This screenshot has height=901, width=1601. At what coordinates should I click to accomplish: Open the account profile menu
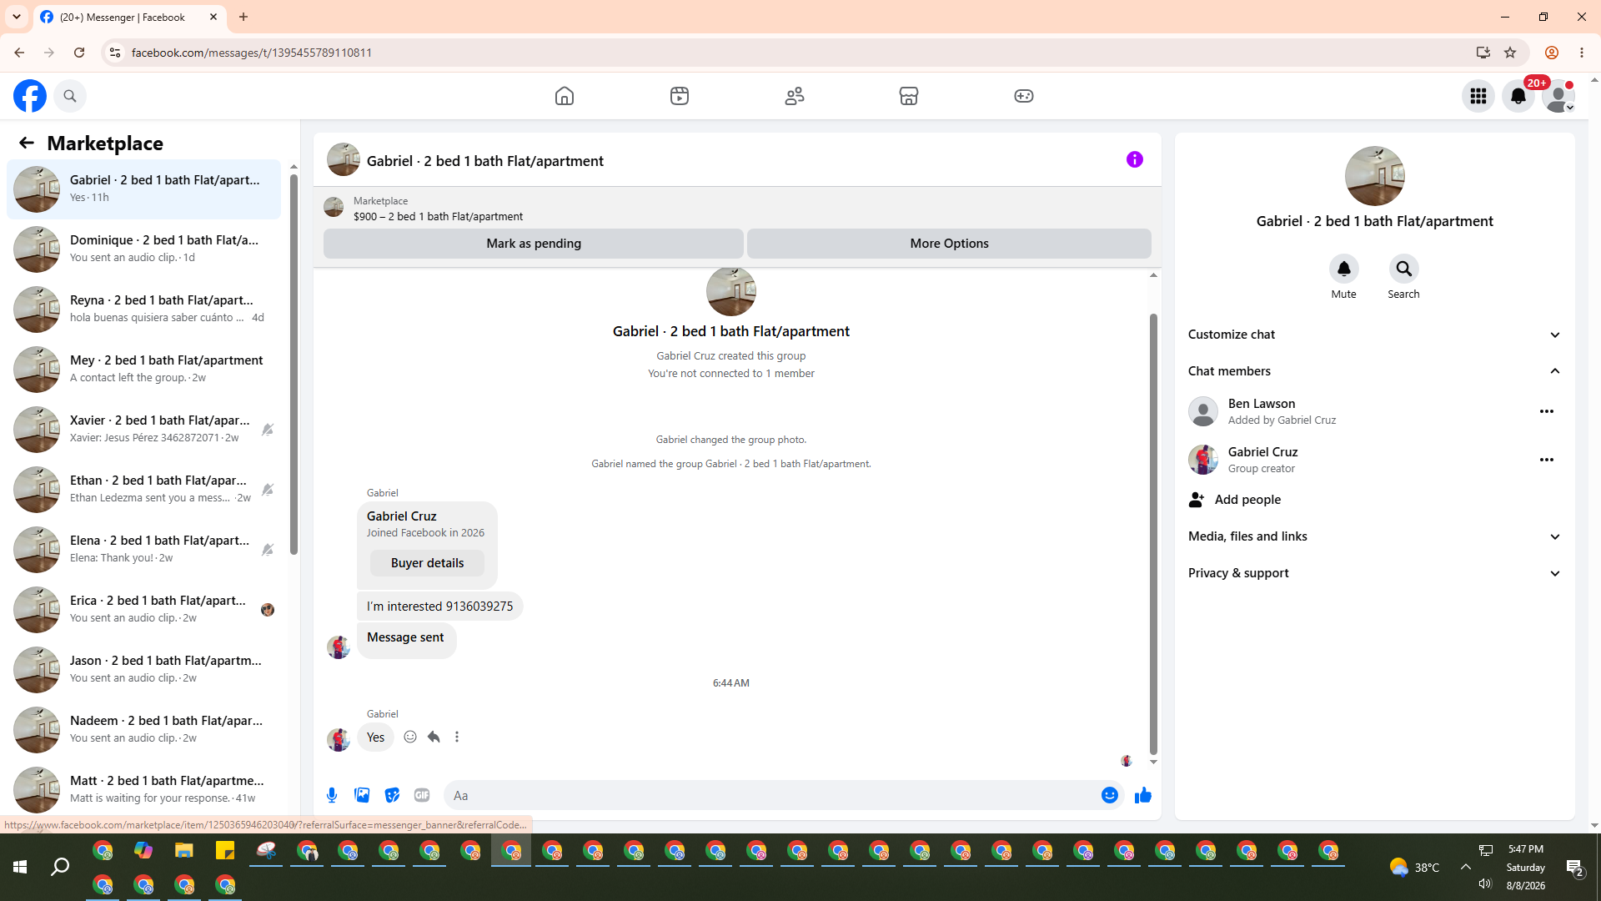coord(1558,96)
